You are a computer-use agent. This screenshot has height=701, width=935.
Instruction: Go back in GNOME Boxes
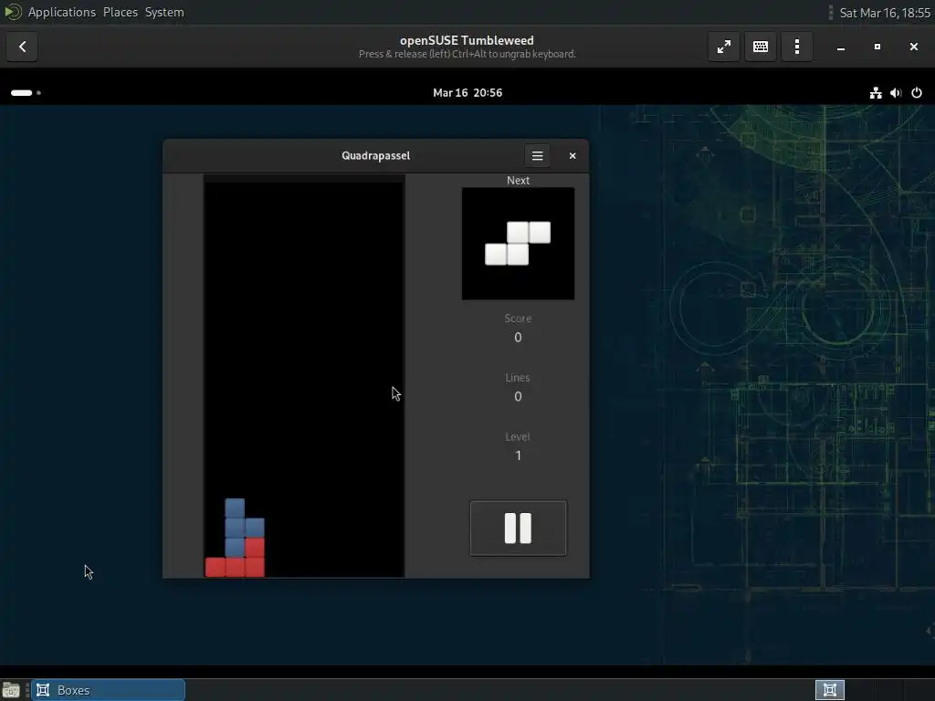[23, 47]
